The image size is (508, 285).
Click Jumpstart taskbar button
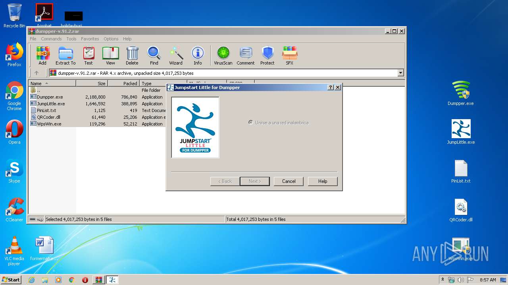[x=112, y=280]
